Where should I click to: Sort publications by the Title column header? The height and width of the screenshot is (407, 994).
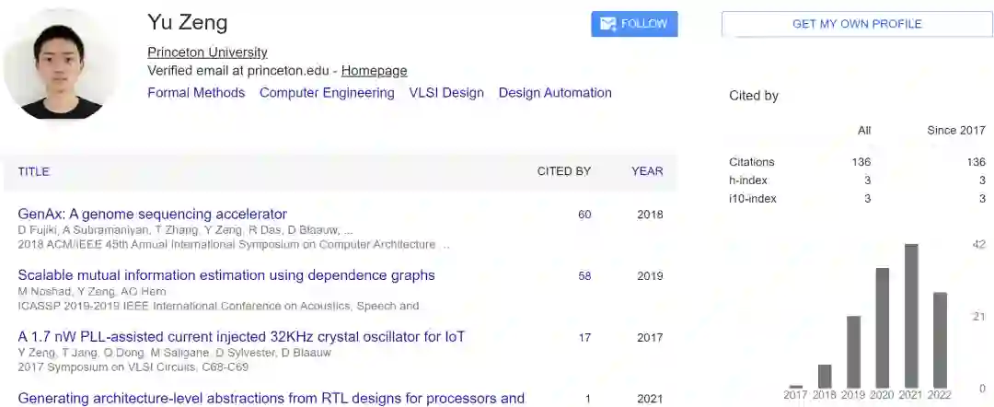(x=34, y=171)
